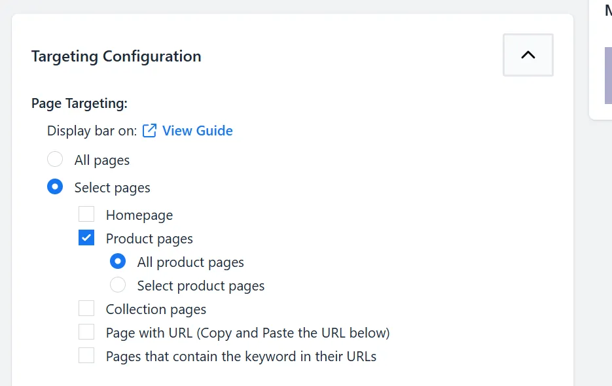The width and height of the screenshot is (612, 386).
Task: Click the purple preview panel at right edge
Action: click(608, 76)
